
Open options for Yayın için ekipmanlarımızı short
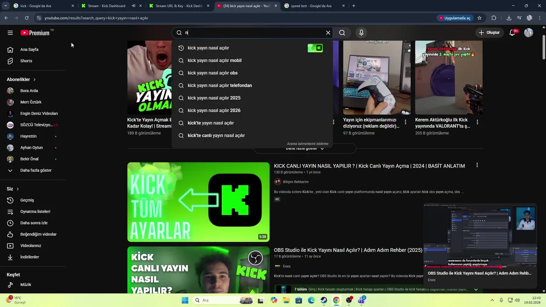[x=405, y=122]
